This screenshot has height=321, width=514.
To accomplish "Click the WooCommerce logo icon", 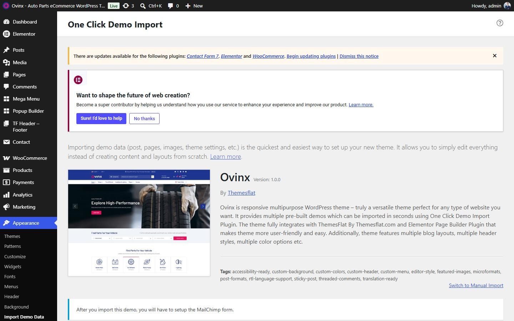I will pyautogui.click(x=6, y=158).
